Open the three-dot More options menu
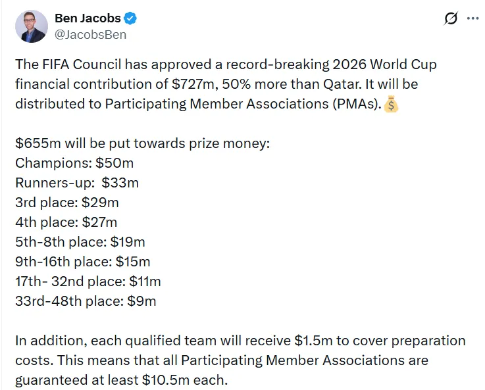The width and height of the screenshot is (485, 390). 472,18
